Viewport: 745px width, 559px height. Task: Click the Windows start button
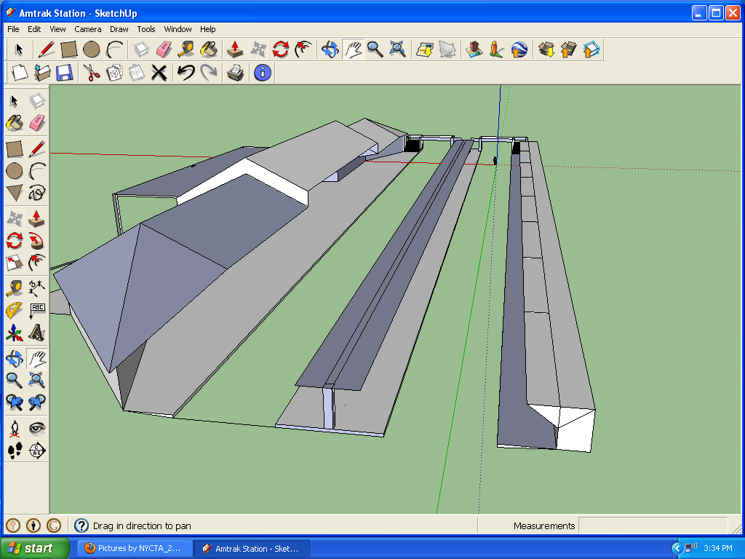pos(35,548)
